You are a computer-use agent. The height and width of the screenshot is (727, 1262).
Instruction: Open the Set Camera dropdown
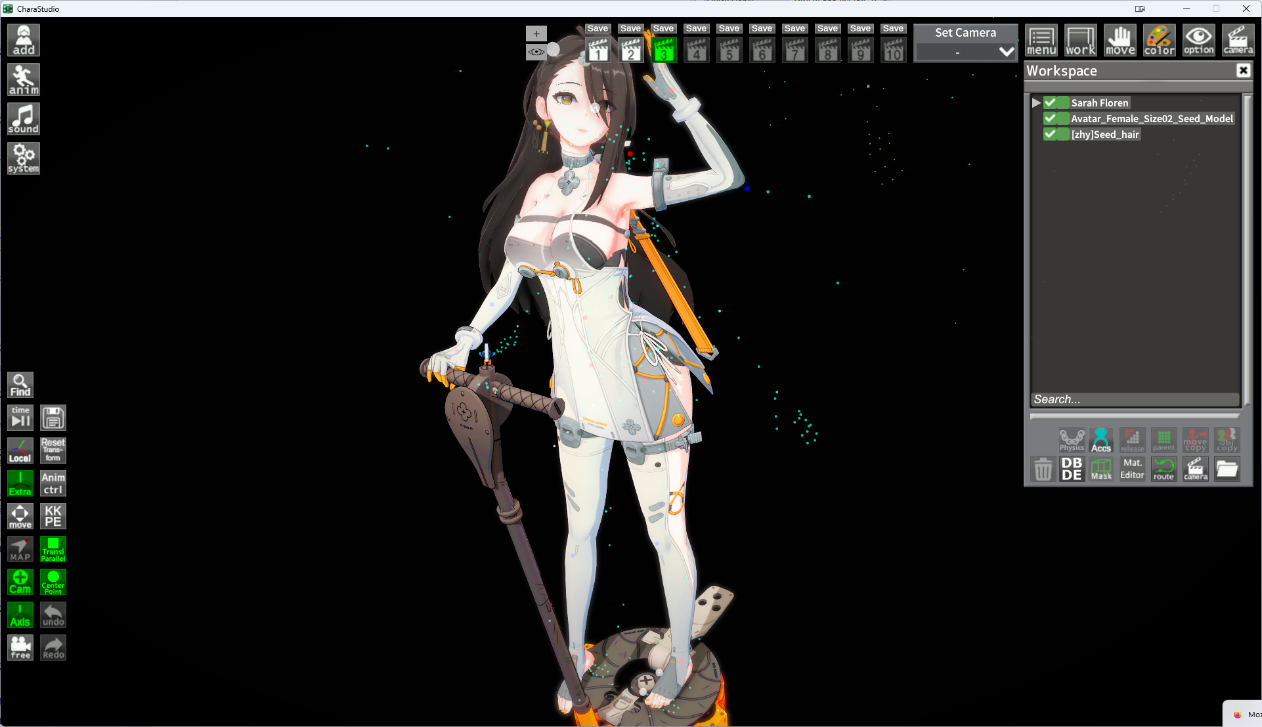(x=966, y=52)
